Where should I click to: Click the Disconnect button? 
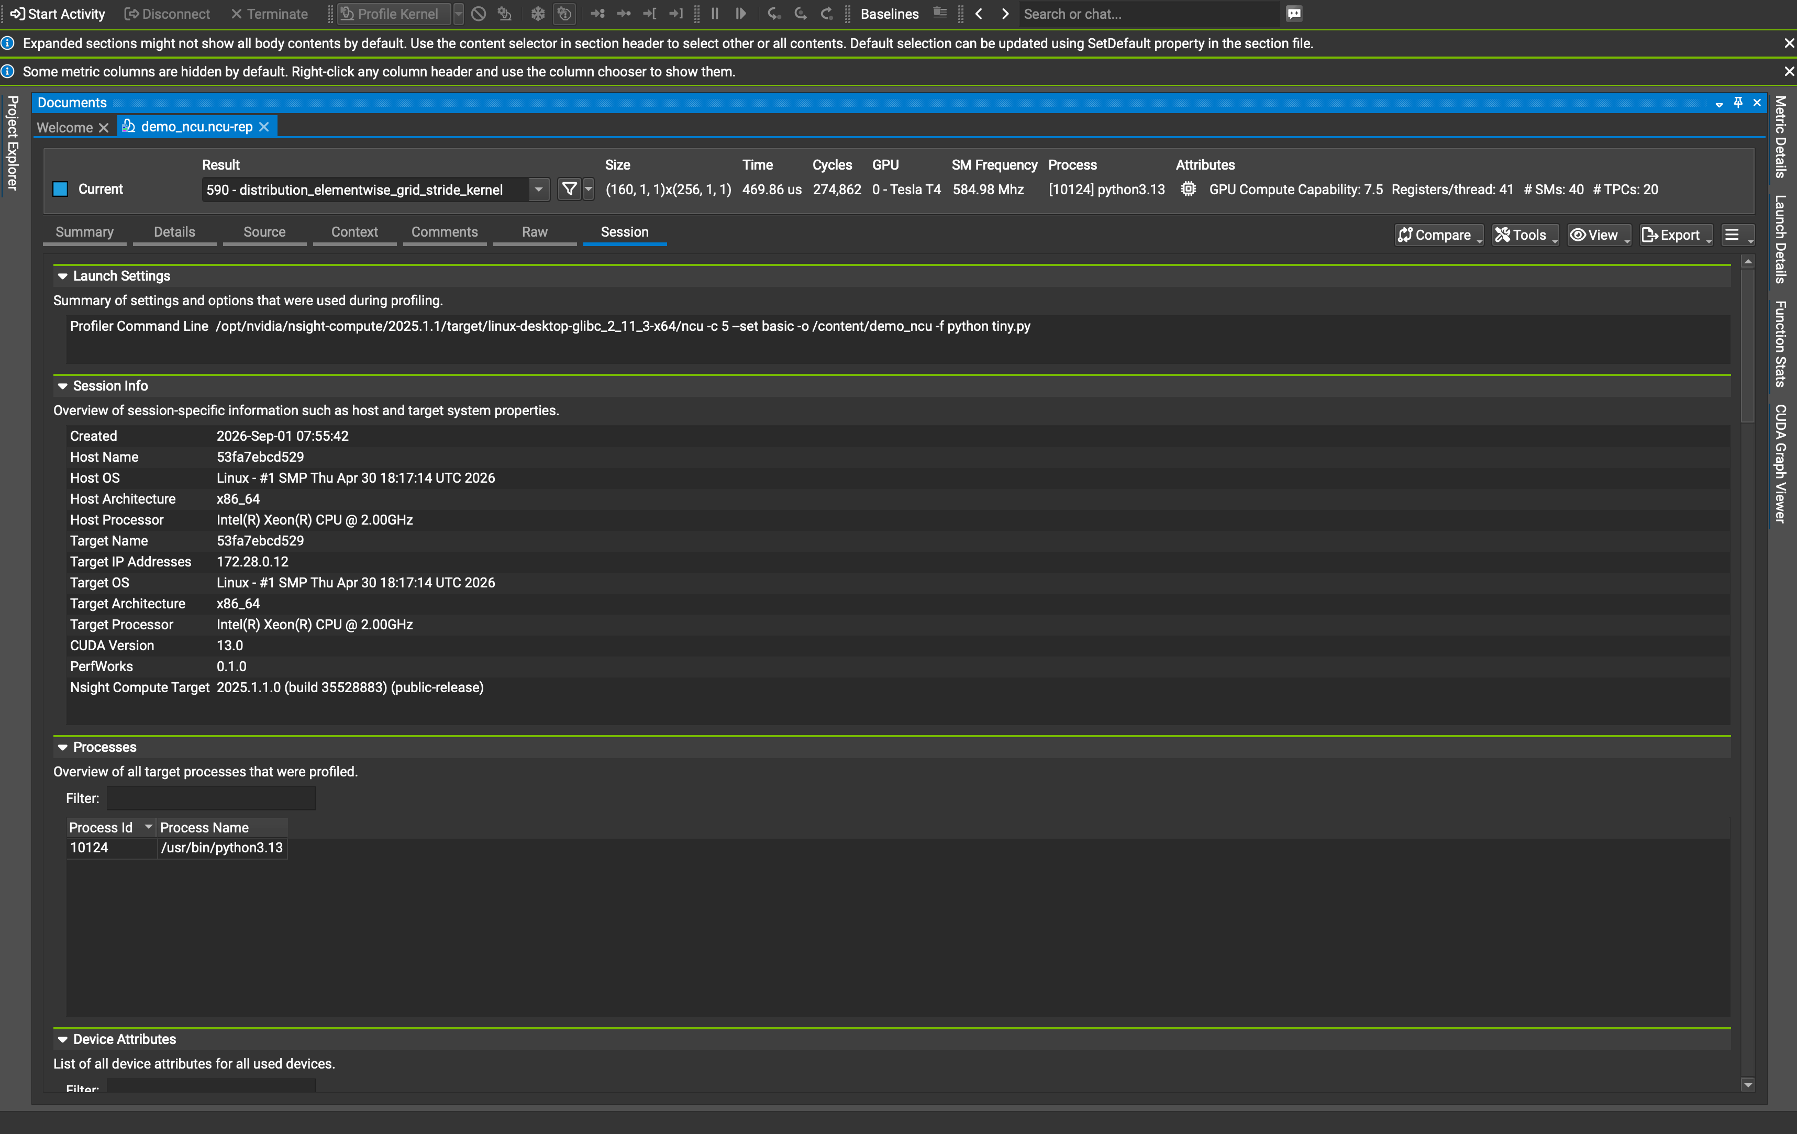pyautogui.click(x=167, y=14)
